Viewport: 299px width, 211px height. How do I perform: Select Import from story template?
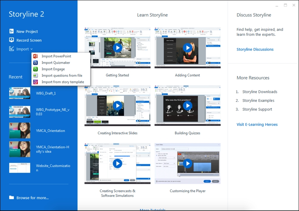coord(63,82)
